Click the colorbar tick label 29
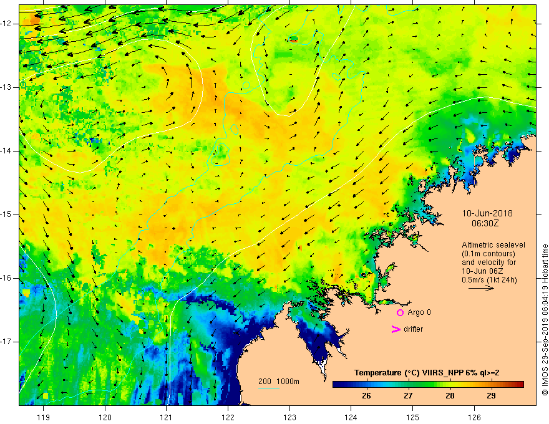The height and width of the screenshot is (424, 549). (x=491, y=396)
